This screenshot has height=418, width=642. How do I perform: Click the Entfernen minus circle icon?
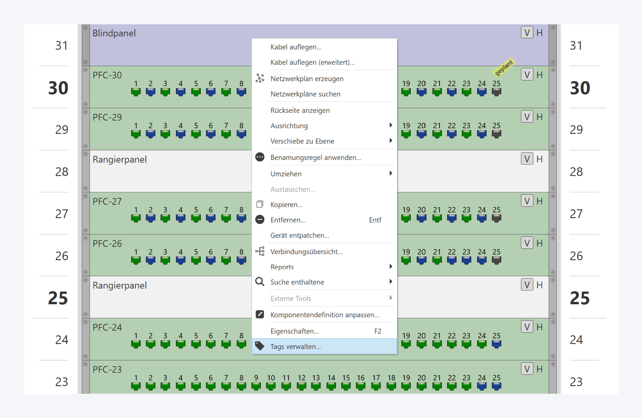tap(260, 219)
